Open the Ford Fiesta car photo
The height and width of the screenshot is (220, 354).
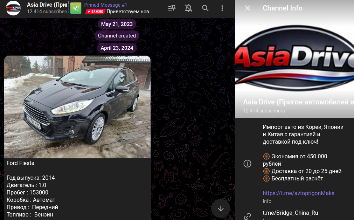(77, 107)
